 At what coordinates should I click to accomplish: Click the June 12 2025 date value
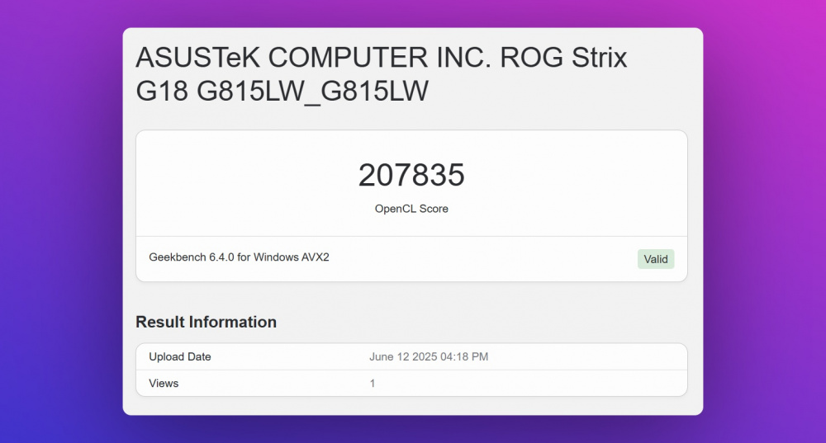click(407, 357)
